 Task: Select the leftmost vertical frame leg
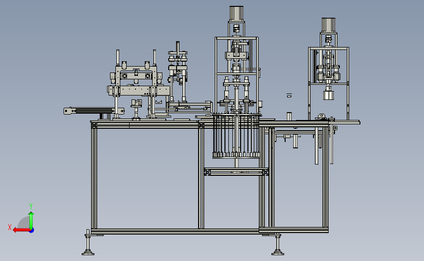(94, 179)
